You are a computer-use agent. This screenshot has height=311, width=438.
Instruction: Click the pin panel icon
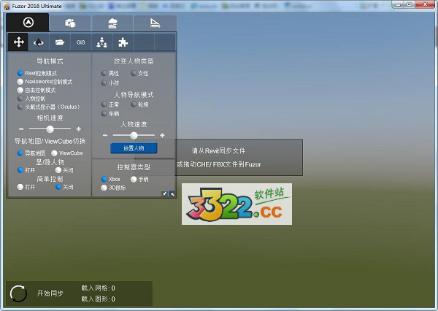(x=164, y=193)
